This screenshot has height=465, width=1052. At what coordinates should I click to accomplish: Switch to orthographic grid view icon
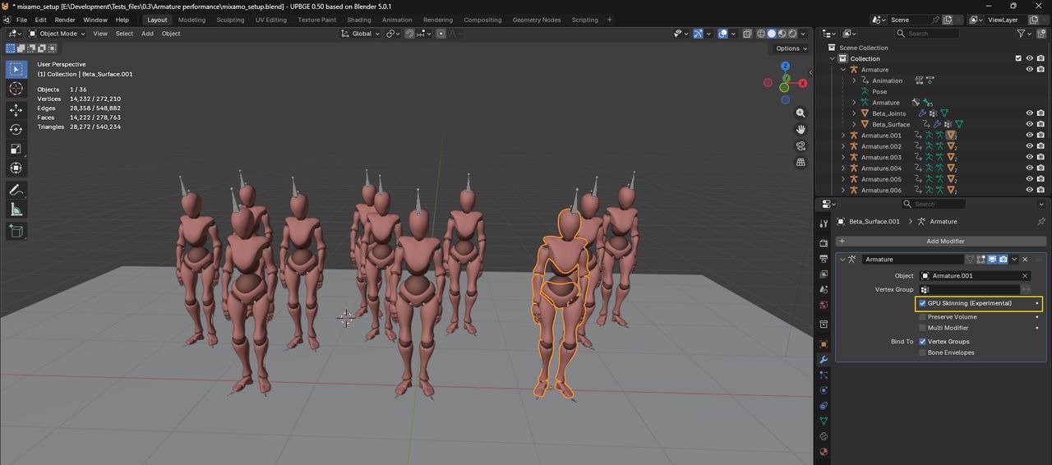point(801,163)
